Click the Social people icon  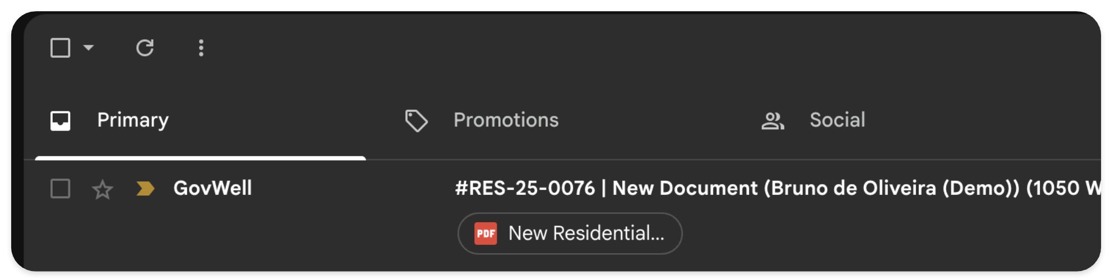(773, 120)
